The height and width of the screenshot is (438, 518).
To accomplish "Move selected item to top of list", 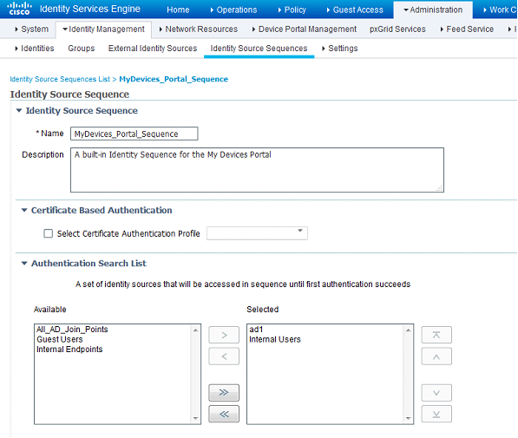I will (x=436, y=335).
